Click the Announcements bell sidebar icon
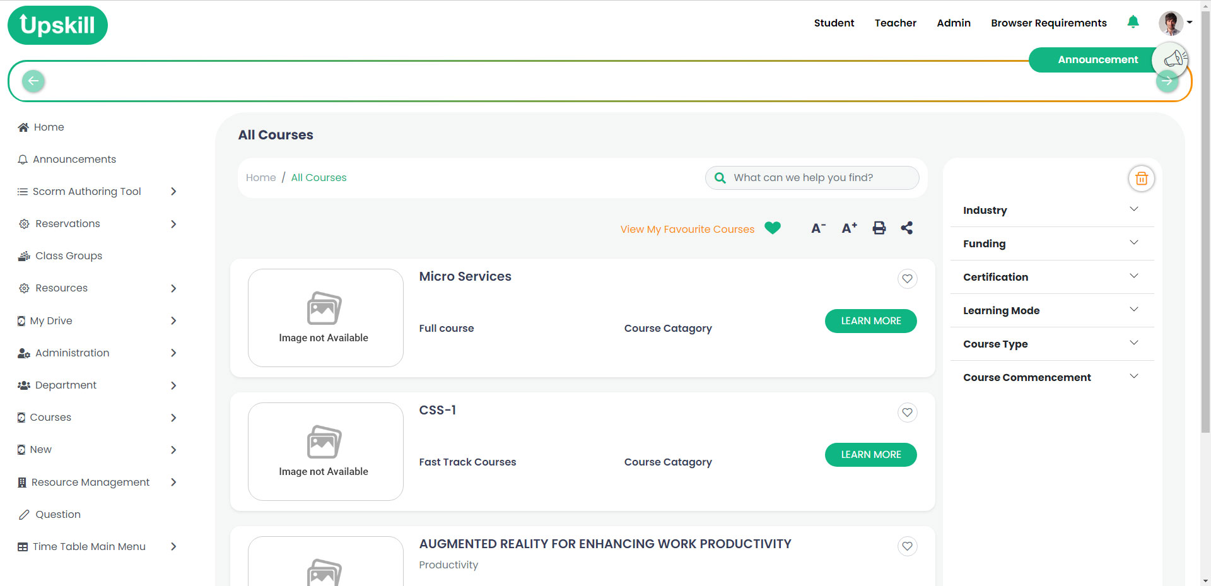Viewport: 1211px width, 586px height. click(23, 160)
